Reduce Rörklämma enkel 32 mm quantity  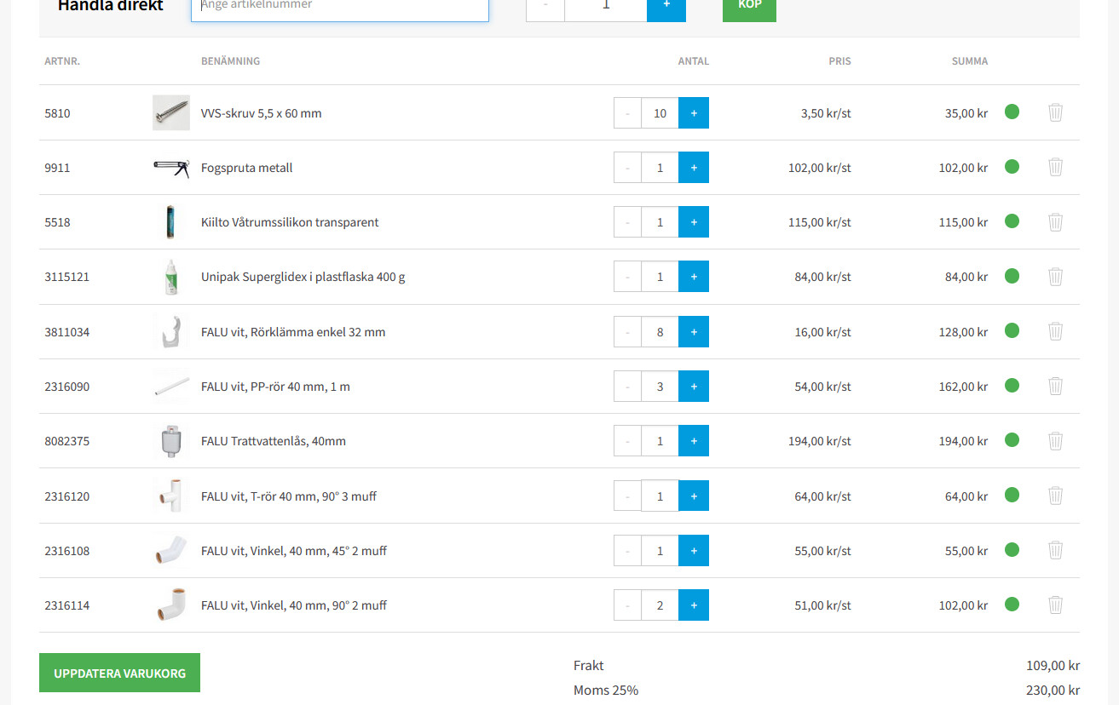(627, 332)
